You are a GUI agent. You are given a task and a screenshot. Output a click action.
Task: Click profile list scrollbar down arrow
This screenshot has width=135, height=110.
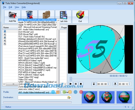pos(58,89)
